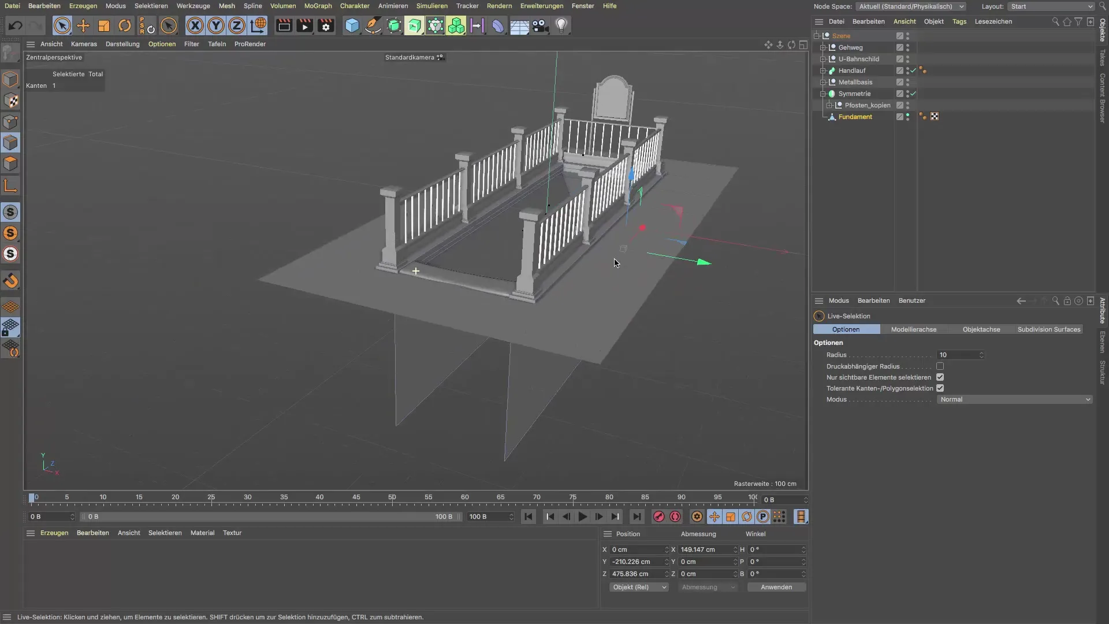
Task: Open the floor/environment object icon
Action: [x=519, y=25]
